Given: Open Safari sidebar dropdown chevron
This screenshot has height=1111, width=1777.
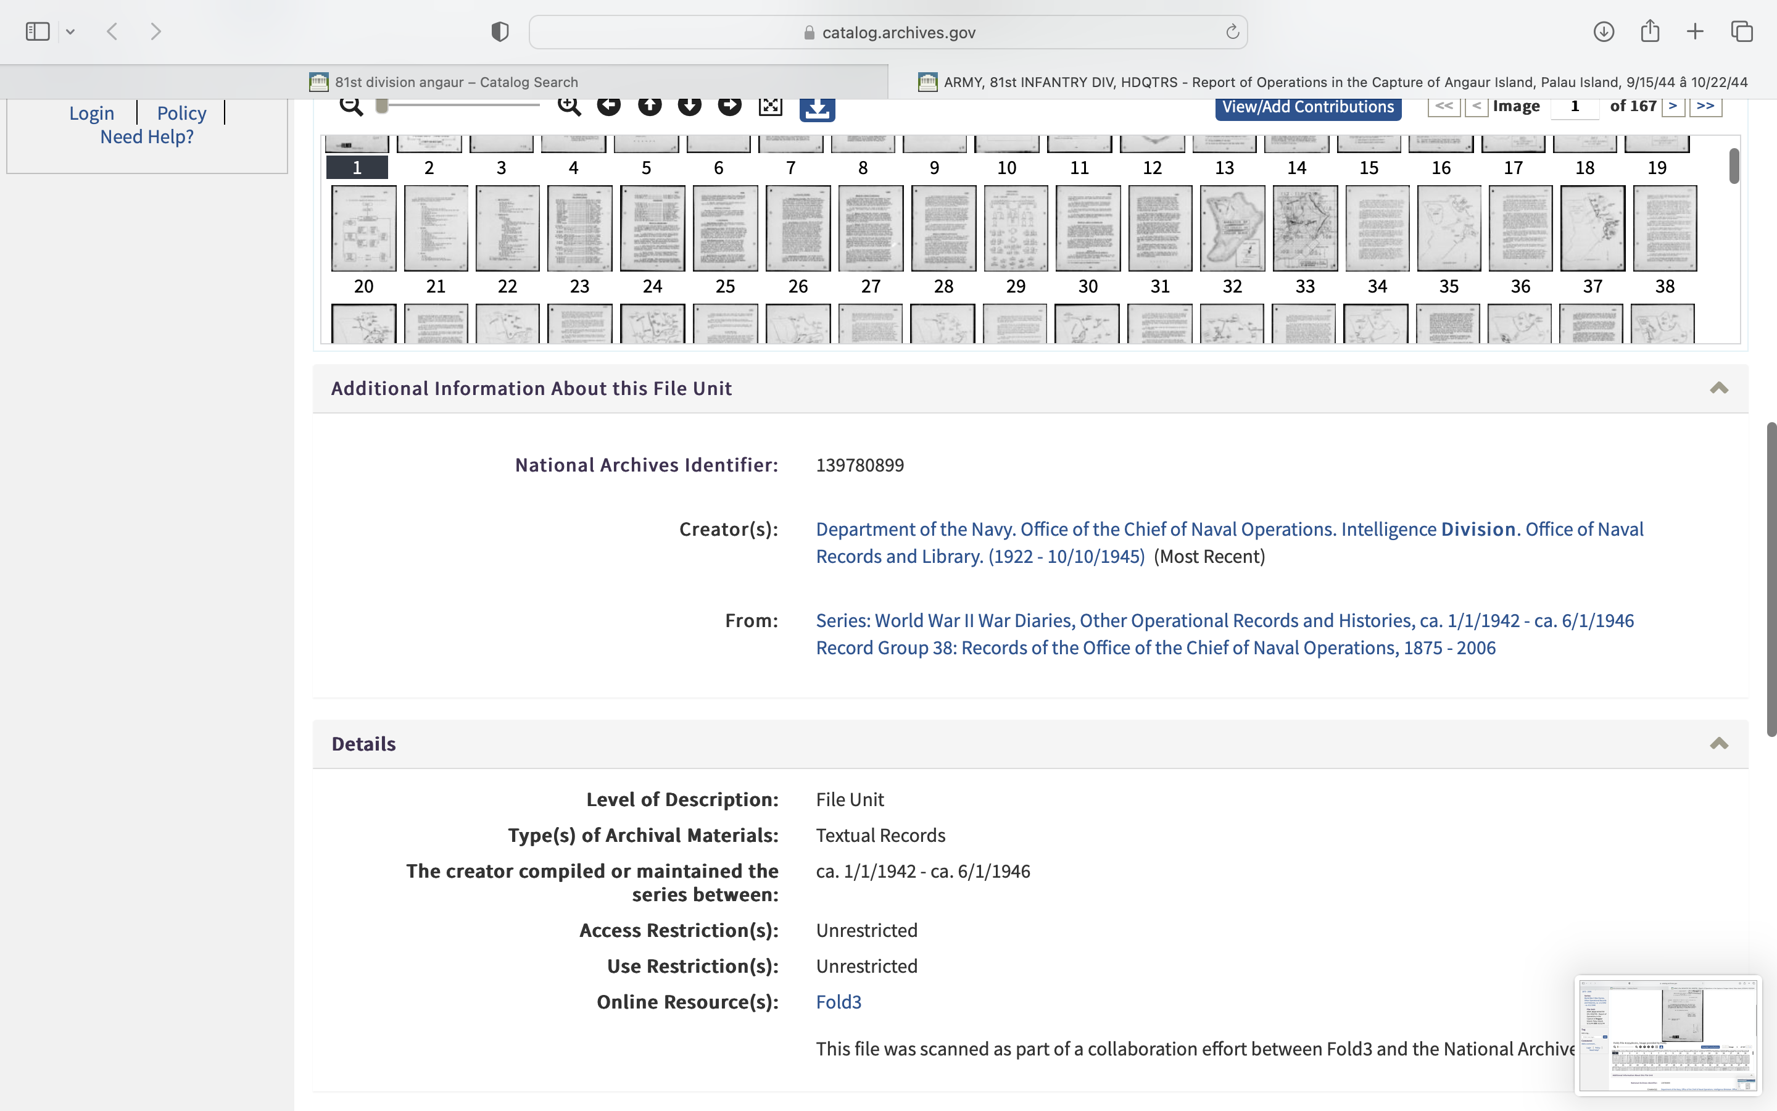Looking at the screenshot, I should 70,31.
